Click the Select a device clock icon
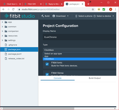Viewport: 119px width, 110px height. pyautogui.click(x=95, y=16)
